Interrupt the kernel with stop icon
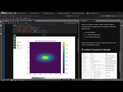Screen dimensions: 123x92 [18, 23]
